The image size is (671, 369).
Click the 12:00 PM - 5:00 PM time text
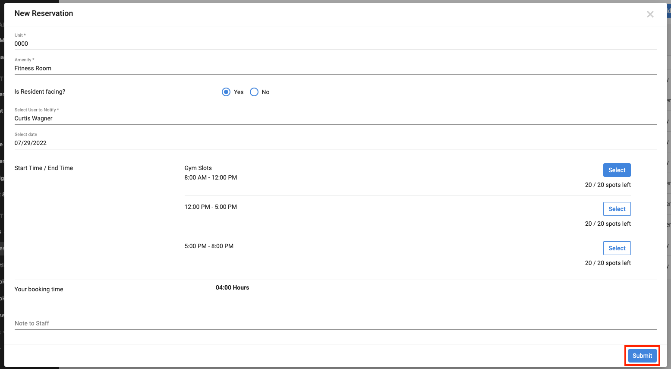tap(211, 207)
